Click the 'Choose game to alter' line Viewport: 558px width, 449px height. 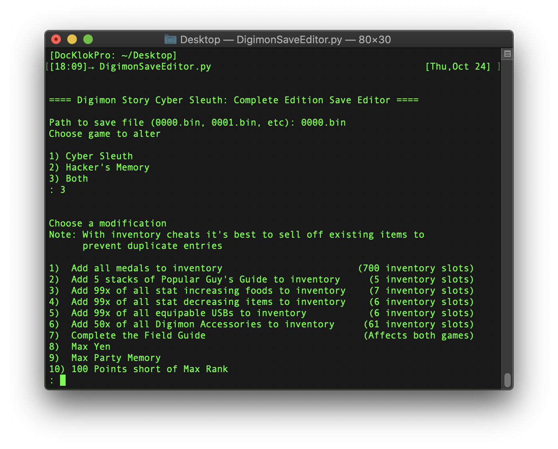point(105,134)
